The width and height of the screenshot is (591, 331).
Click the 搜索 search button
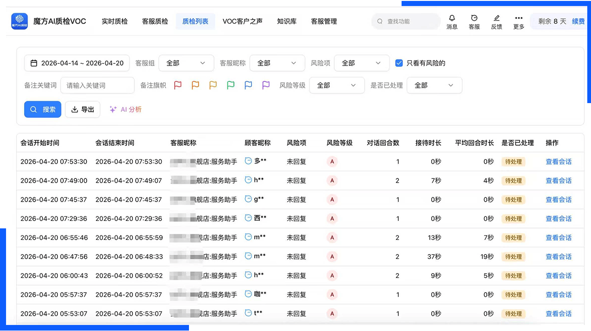42,109
